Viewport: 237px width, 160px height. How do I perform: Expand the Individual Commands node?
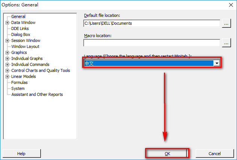pyautogui.click(x=7, y=64)
